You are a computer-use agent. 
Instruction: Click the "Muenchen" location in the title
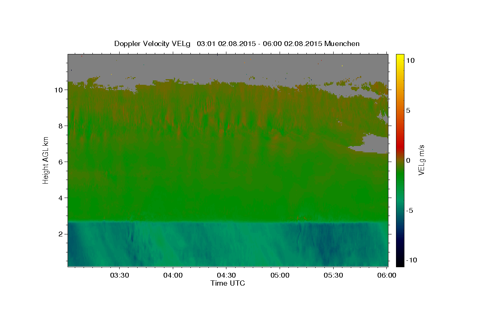pos(342,44)
